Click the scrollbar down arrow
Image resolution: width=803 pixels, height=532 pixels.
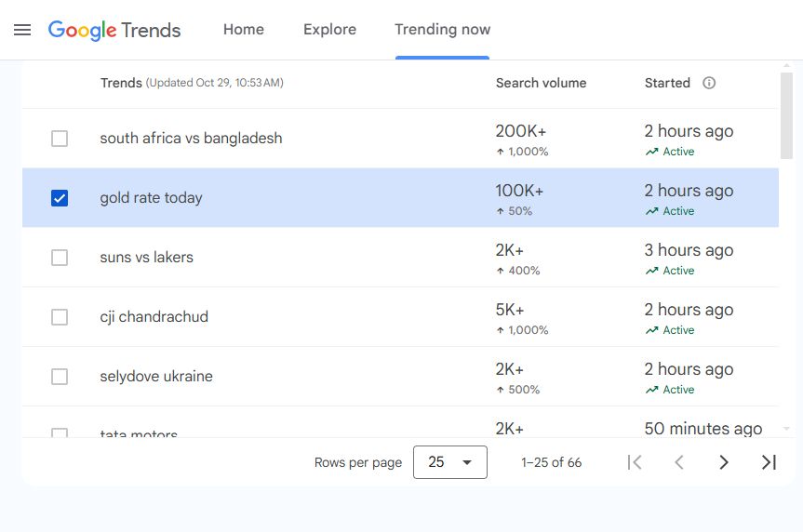click(787, 429)
